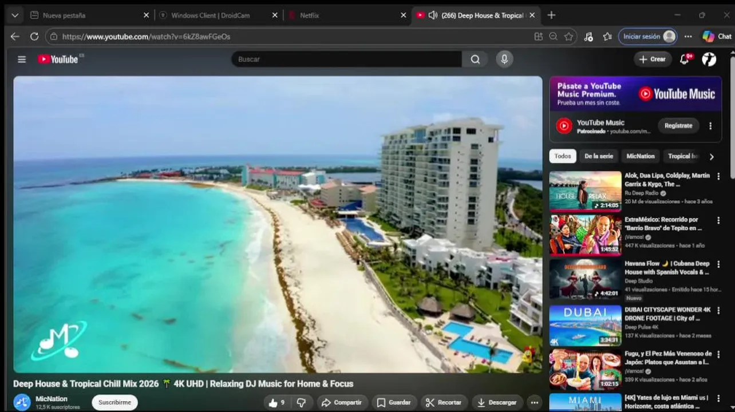Select the MicNation filter chip
The width and height of the screenshot is (735, 412).
tap(641, 156)
